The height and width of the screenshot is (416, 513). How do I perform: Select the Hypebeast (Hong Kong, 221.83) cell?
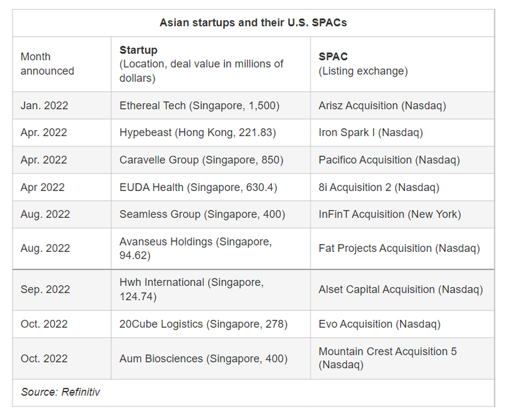[x=198, y=133]
